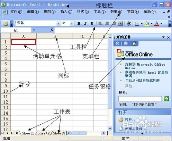Select column A header
Screen dimensions: 172x141
click(x=24, y=36)
